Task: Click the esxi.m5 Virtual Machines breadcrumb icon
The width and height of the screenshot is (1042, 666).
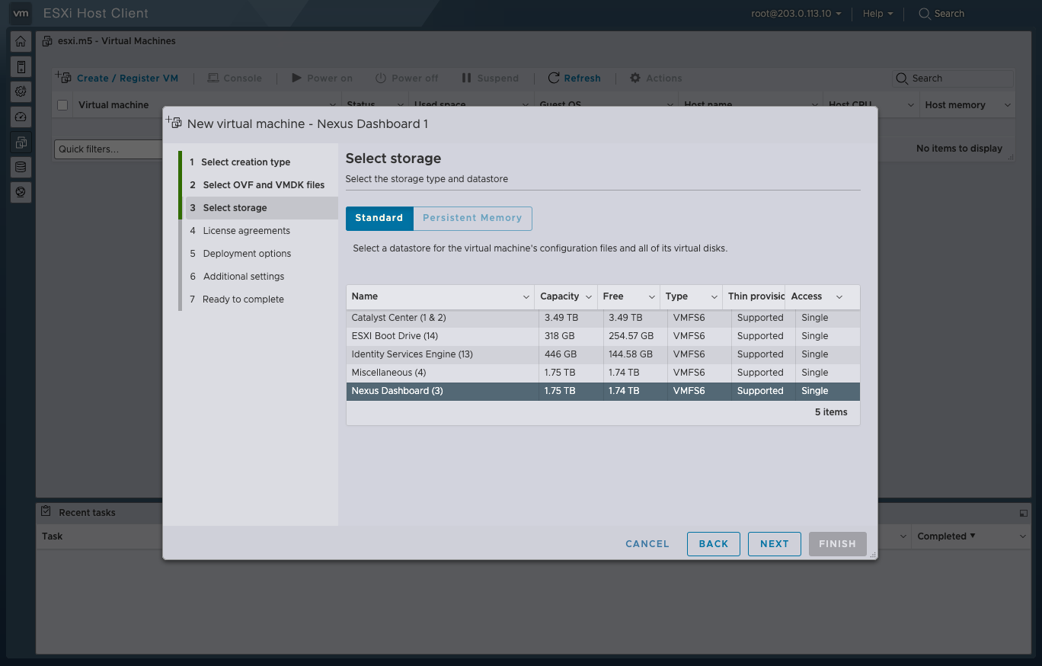Action: 47,41
